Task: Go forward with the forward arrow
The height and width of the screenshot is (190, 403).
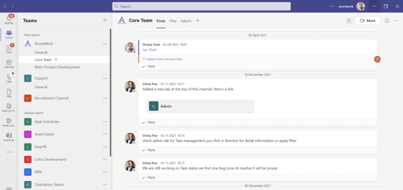Action: pos(13,6)
